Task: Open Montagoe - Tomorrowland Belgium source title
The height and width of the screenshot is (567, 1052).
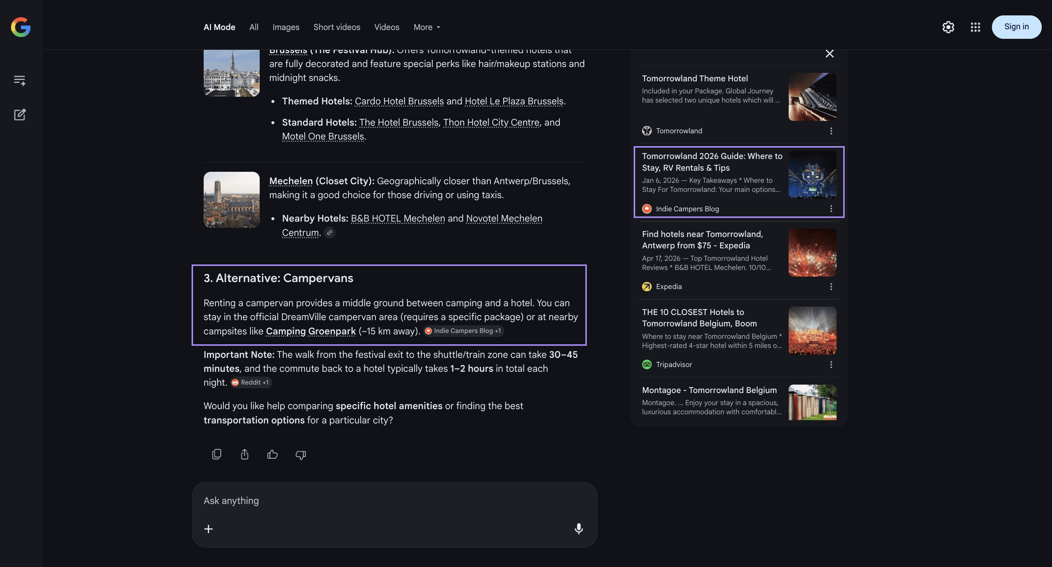Action: point(710,390)
